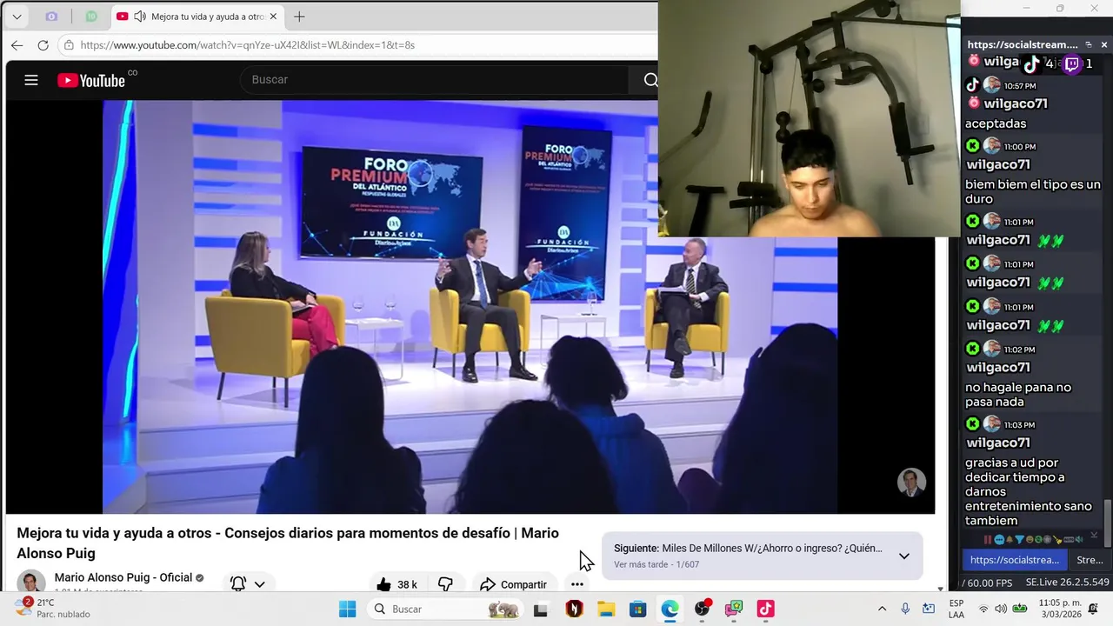Undock the socialstream chat panel
The image size is (1113, 626).
1089,44
